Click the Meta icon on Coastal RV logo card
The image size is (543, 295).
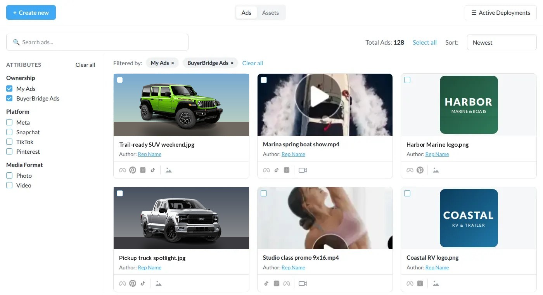410,283
